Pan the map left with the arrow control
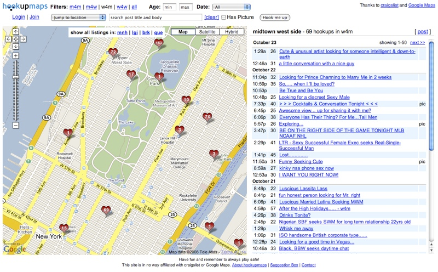 8,39
